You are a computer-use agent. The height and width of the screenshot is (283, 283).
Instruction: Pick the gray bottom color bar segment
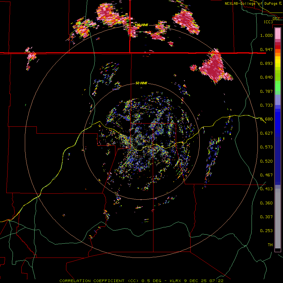(x=278, y=219)
